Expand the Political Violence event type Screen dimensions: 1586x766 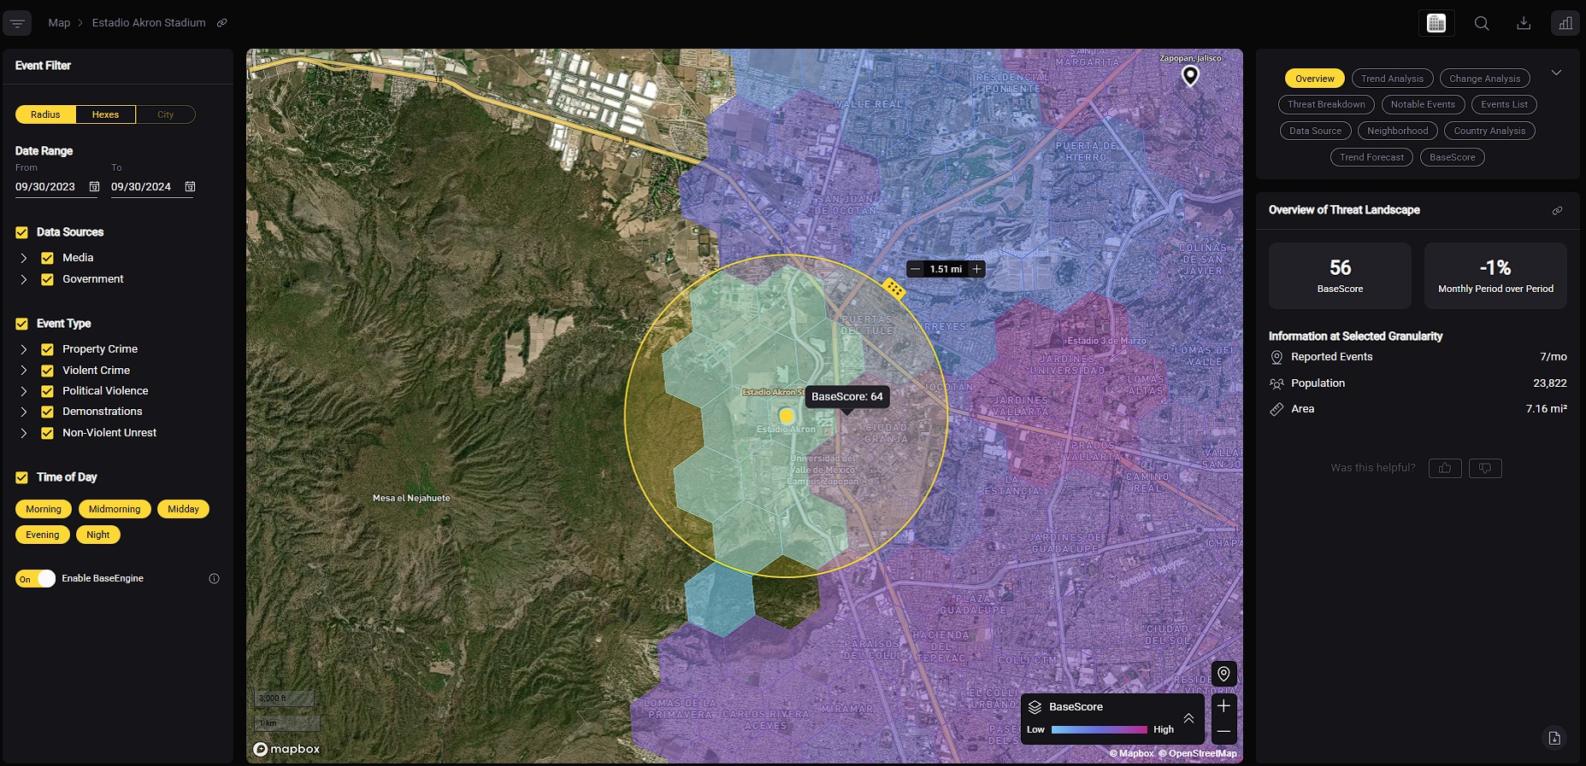(x=23, y=391)
